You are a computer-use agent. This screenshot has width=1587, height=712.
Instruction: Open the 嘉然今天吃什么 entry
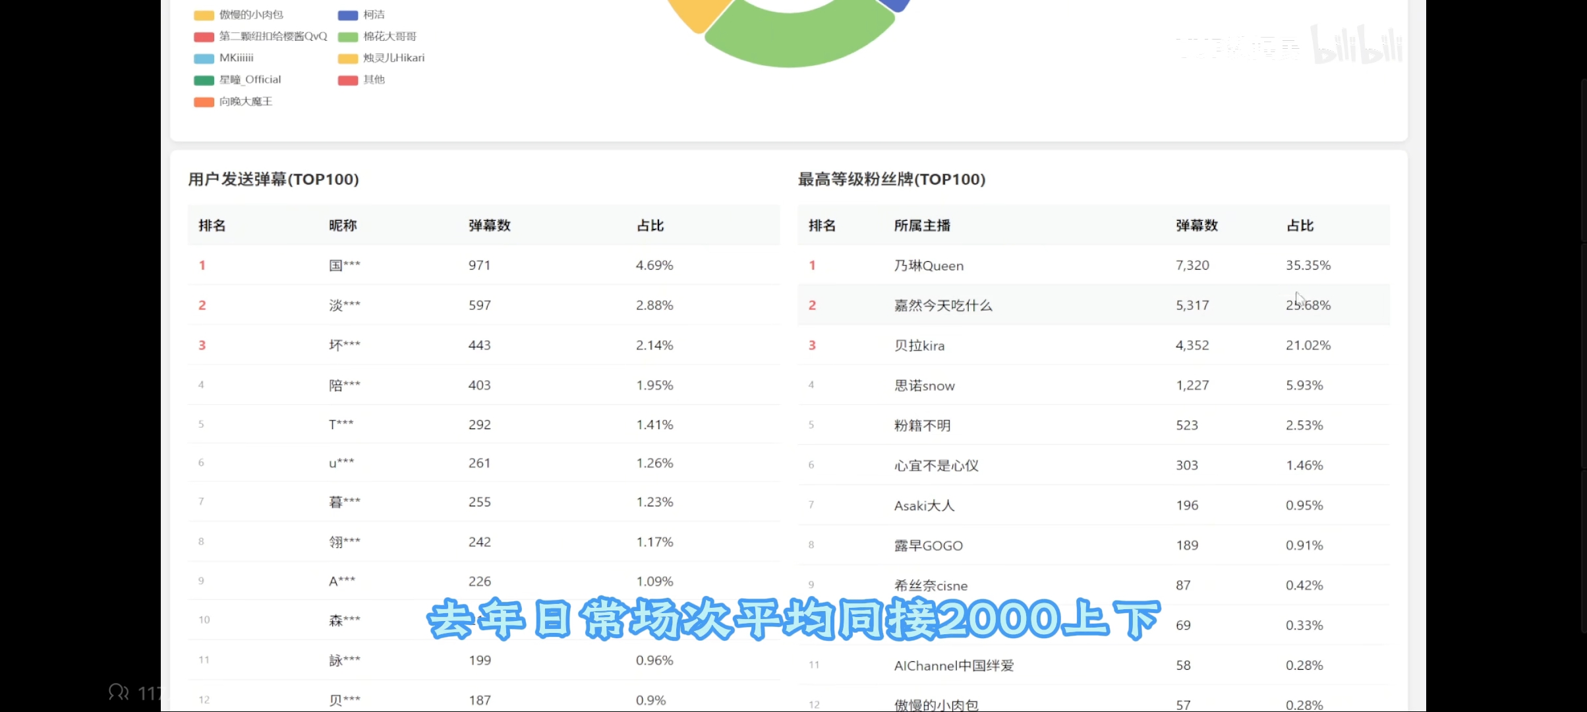pos(942,306)
